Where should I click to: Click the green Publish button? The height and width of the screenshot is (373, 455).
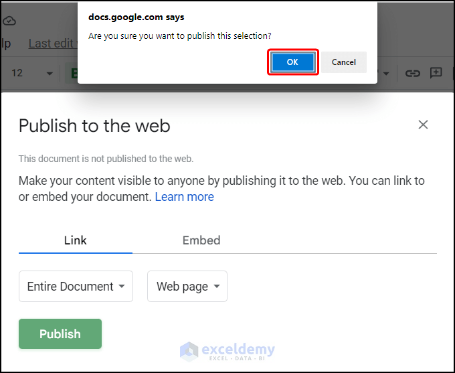point(60,333)
